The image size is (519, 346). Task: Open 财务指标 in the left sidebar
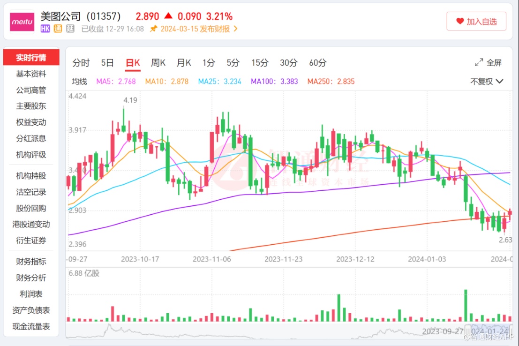tap(31, 262)
